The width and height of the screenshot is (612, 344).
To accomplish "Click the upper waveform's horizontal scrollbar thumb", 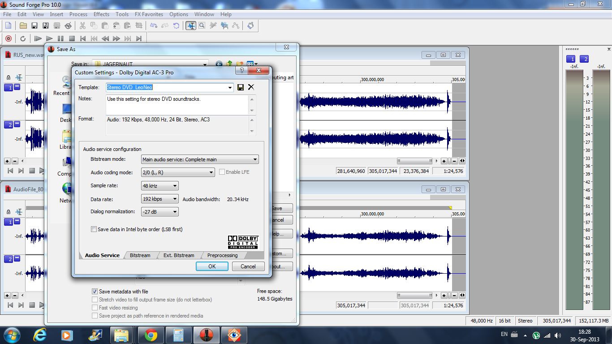I will (x=414, y=161).
